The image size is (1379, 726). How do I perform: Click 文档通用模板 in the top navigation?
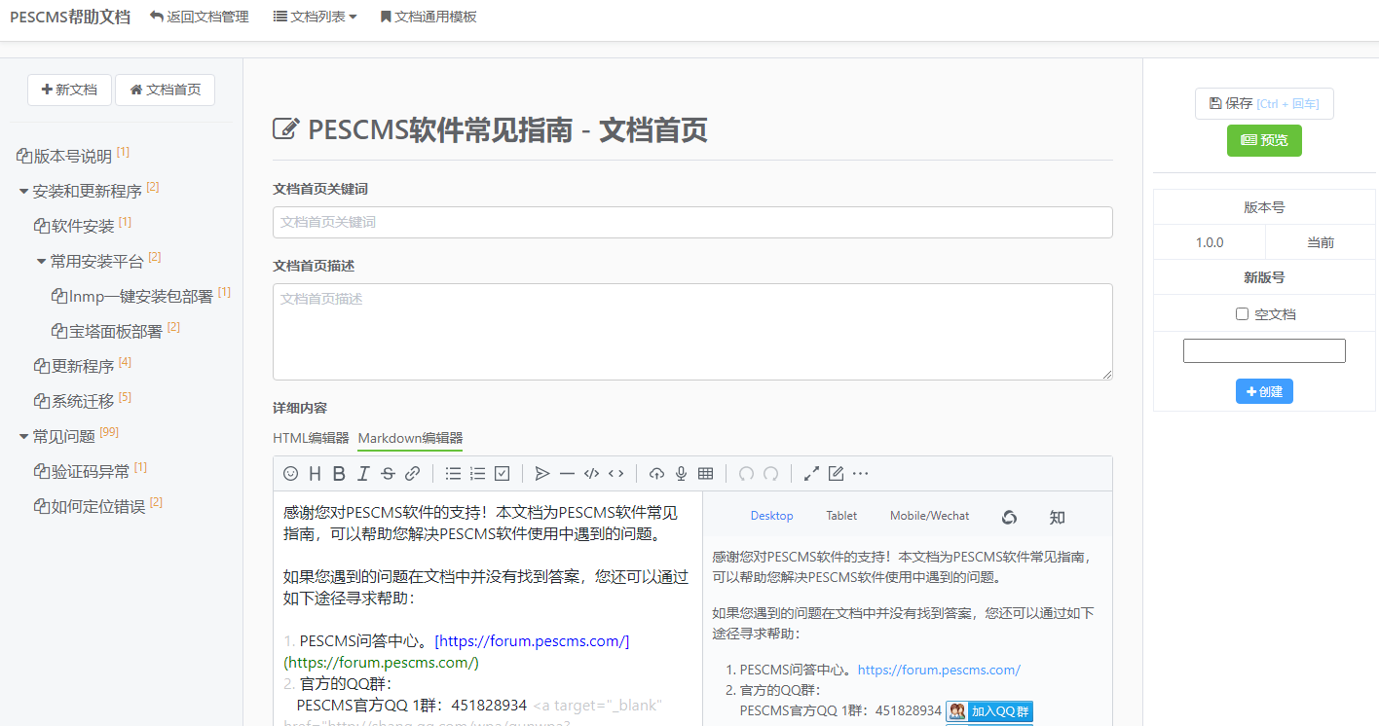pyautogui.click(x=429, y=17)
